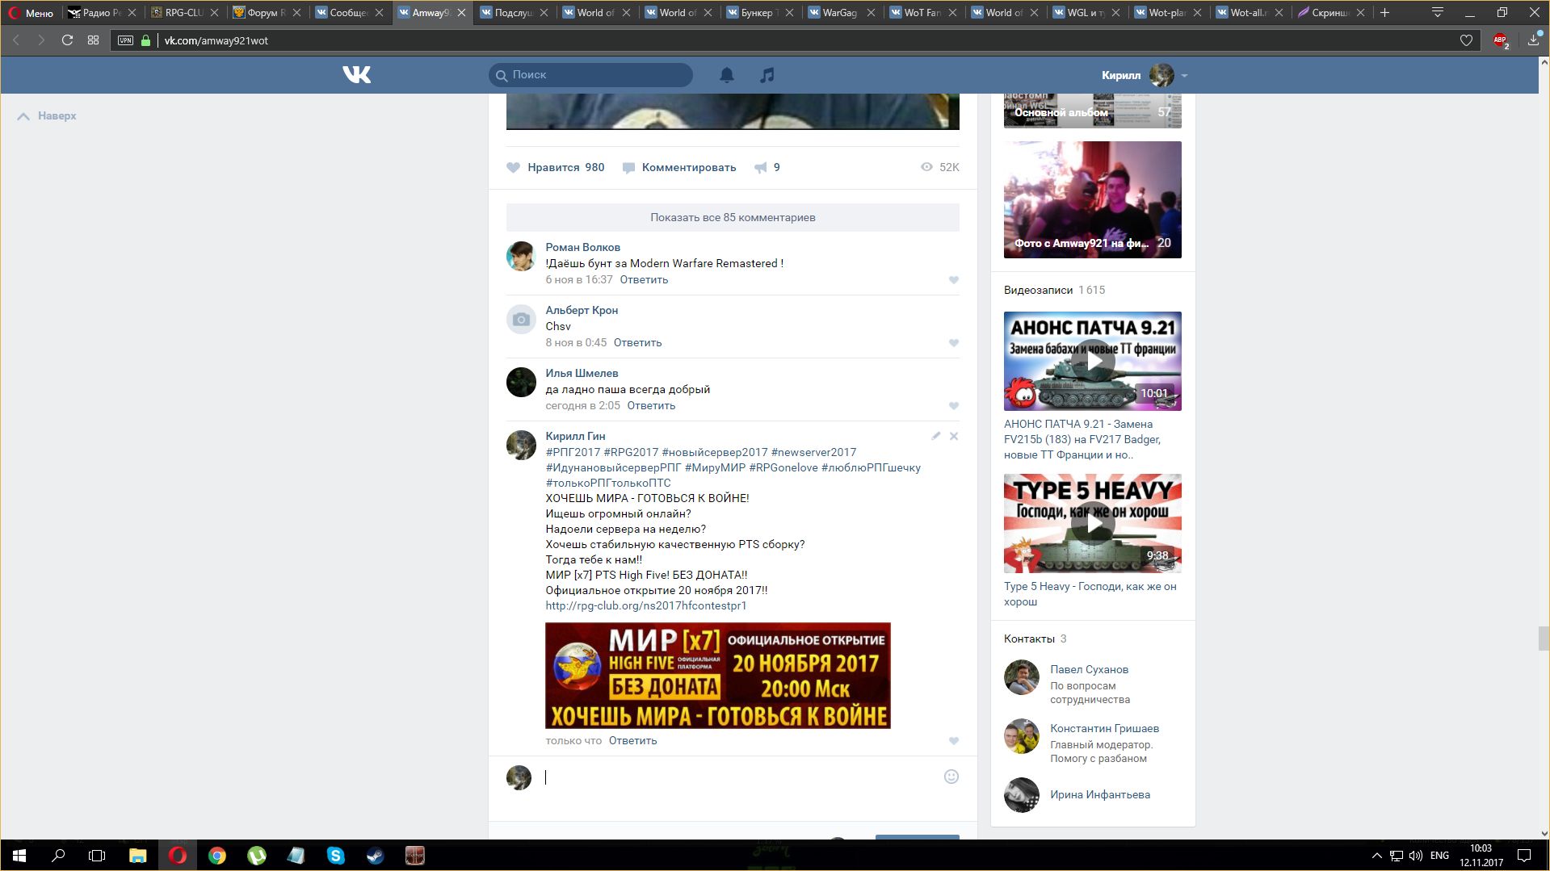Image resolution: width=1550 pixels, height=871 pixels.
Task: Click the address bar URL vk.com/amway921wot
Action: 216,40
